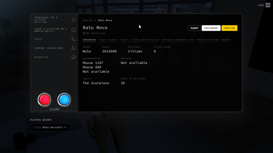273x153 pixels.
Task: Select General Search Base menu item
Action: coord(49,48)
